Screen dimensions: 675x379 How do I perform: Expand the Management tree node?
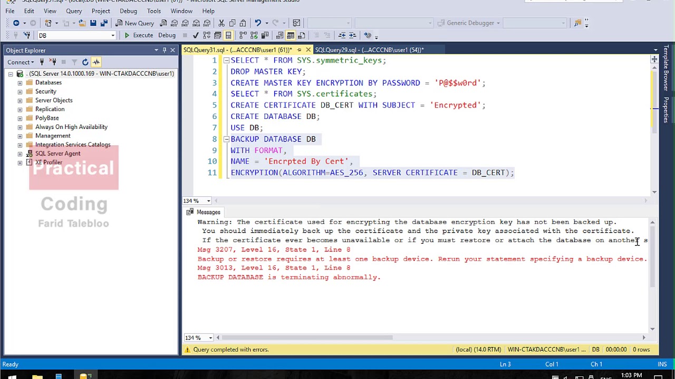(20, 136)
